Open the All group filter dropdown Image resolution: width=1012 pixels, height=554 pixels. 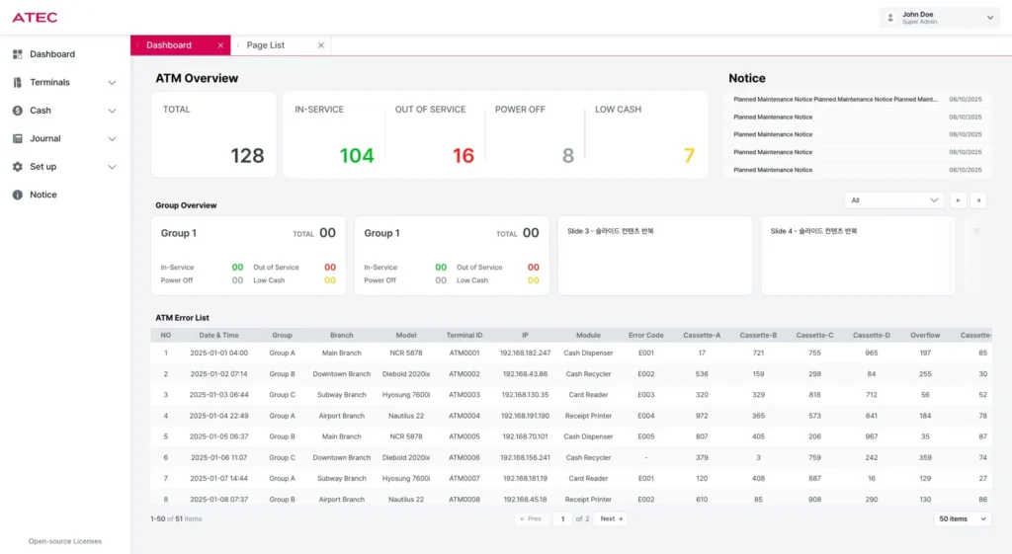[894, 200]
